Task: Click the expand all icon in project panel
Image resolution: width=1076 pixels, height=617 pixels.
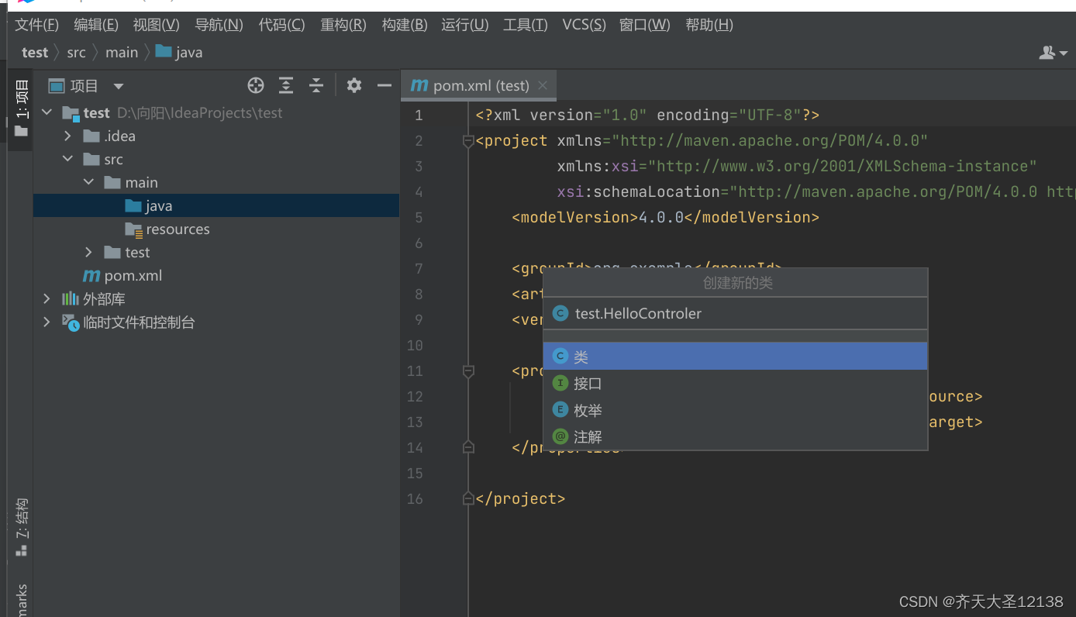Action: pos(286,85)
